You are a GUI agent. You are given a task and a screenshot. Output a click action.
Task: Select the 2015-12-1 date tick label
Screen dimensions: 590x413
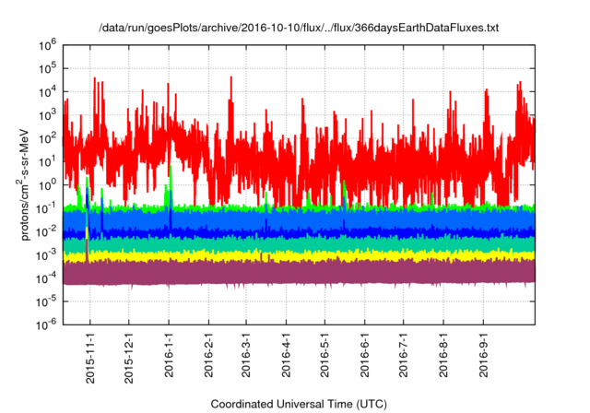tap(129, 358)
